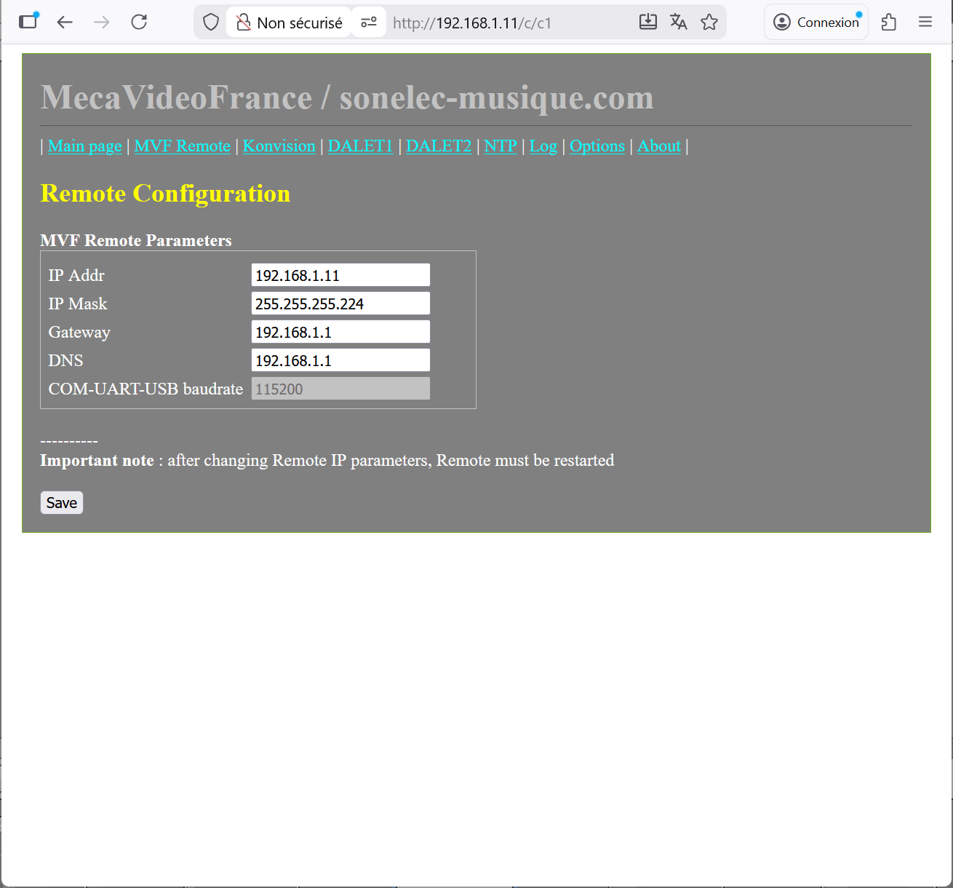Click the Connexion account button

point(816,22)
